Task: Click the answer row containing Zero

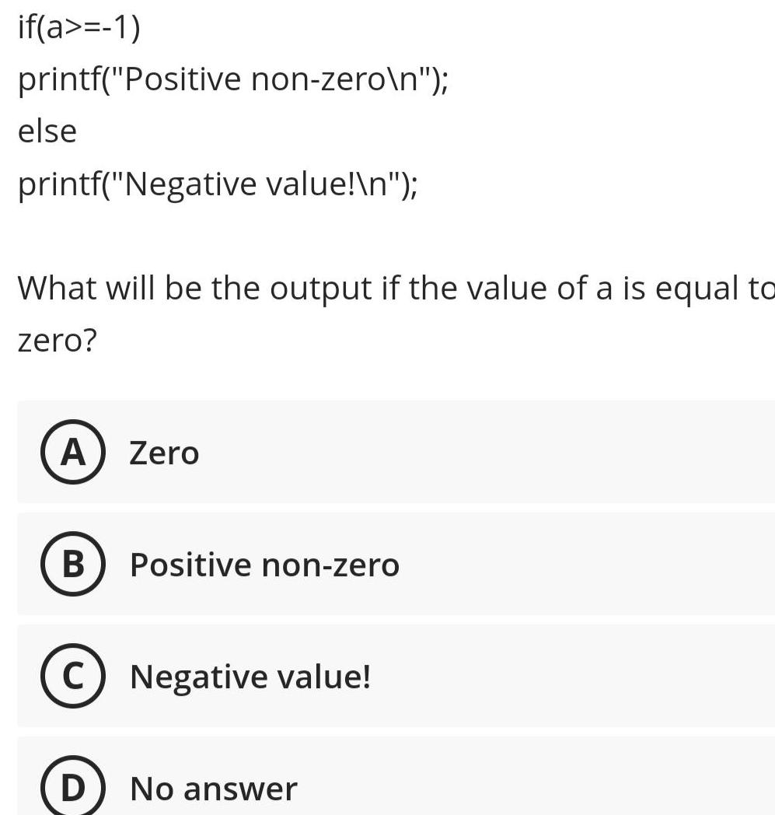Action: coord(389,452)
